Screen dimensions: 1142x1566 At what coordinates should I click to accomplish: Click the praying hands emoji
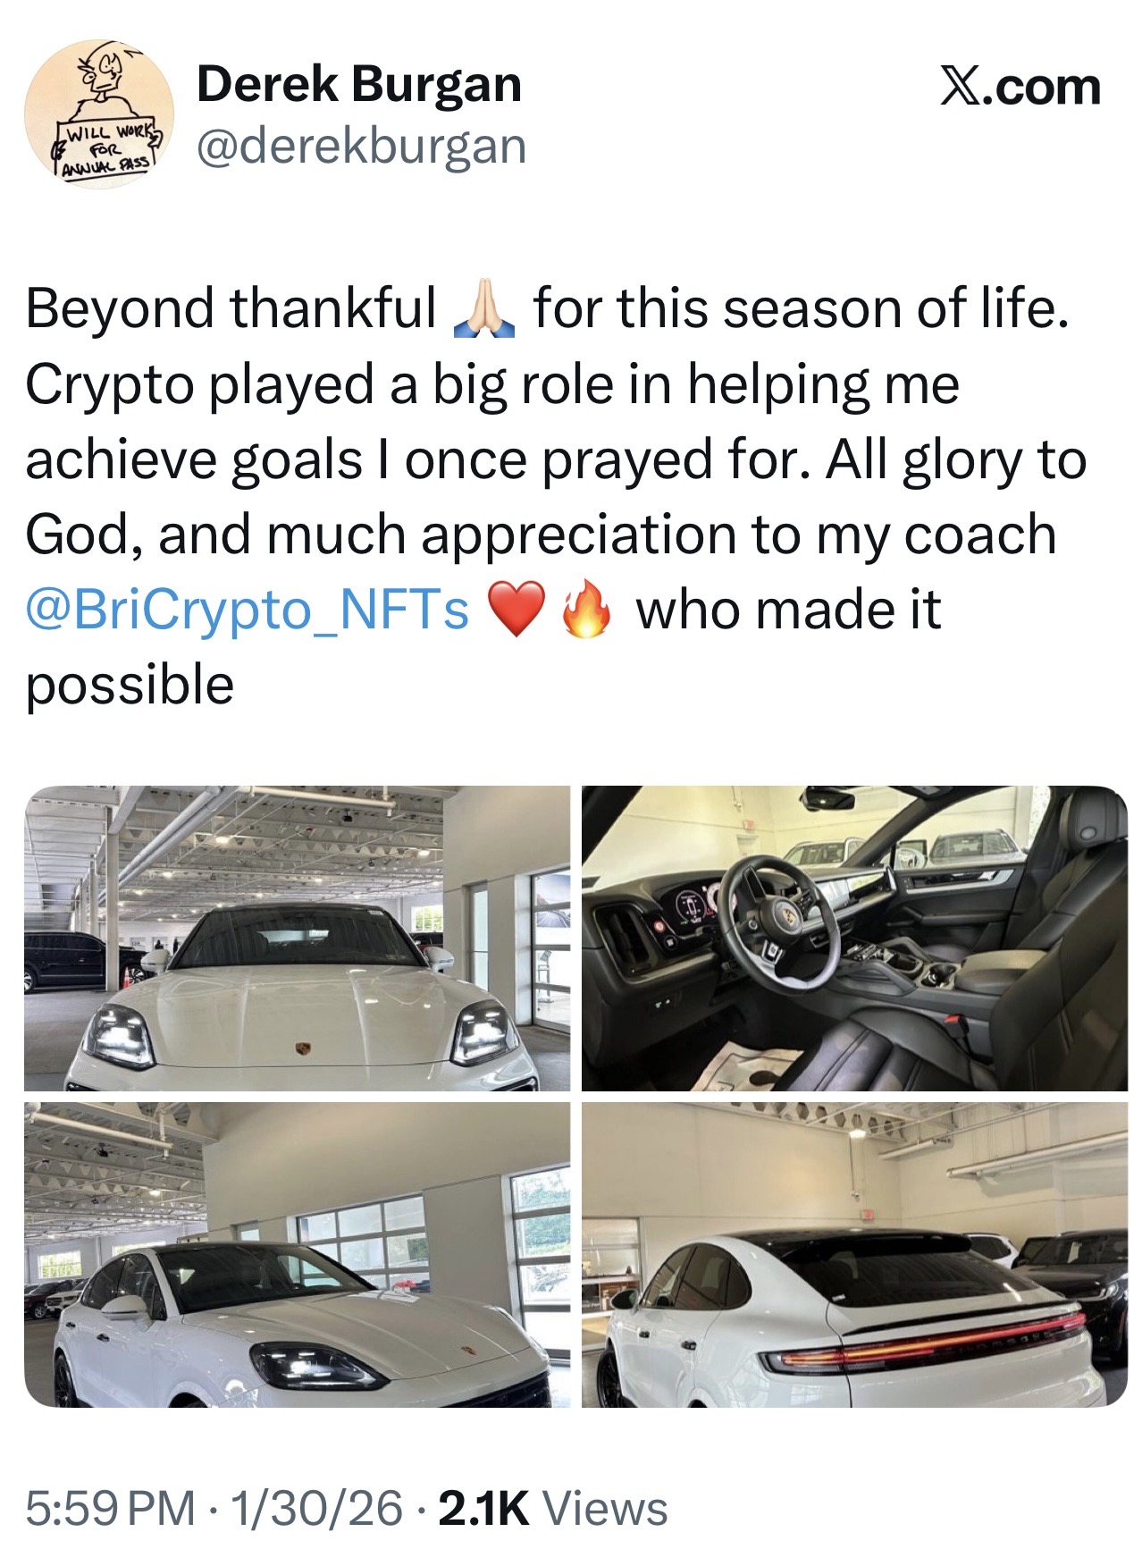click(x=483, y=308)
